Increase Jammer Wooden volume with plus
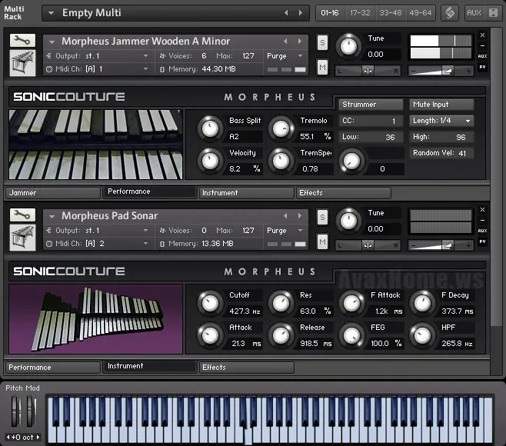The height and width of the screenshot is (446, 506). (x=468, y=71)
